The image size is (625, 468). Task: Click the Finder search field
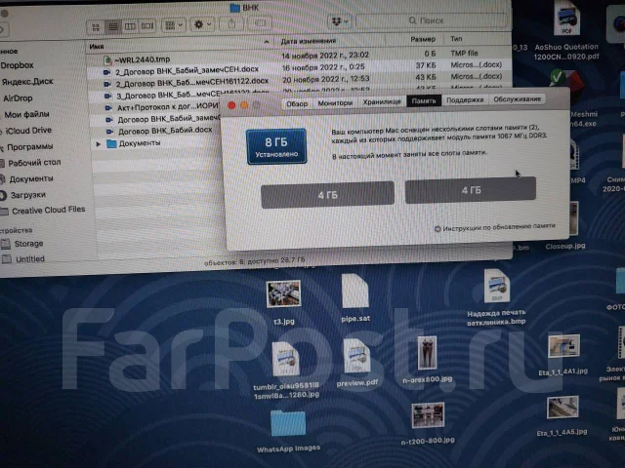(x=432, y=20)
